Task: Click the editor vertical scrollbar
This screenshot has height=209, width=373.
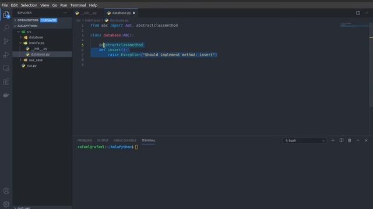Action: pyautogui.click(x=371, y=64)
